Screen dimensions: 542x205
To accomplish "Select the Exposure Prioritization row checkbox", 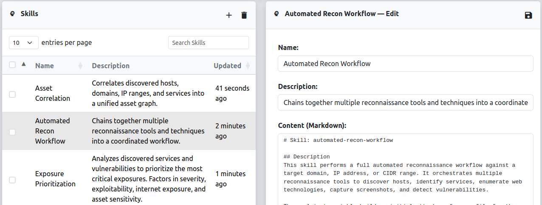I will pos(12,180).
